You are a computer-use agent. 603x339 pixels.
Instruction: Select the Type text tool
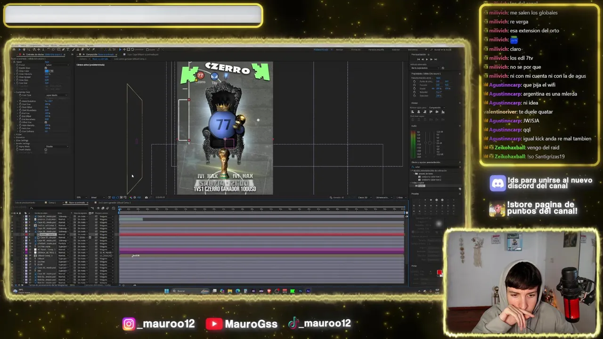pos(68,49)
